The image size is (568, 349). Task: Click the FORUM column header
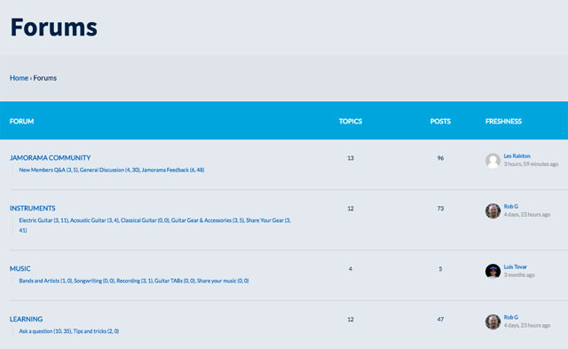(x=21, y=122)
